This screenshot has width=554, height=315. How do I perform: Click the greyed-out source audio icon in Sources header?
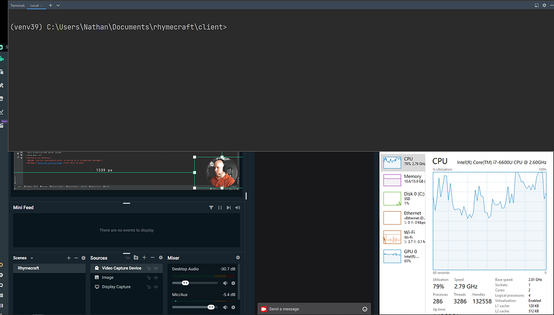(x=127, y=258)
